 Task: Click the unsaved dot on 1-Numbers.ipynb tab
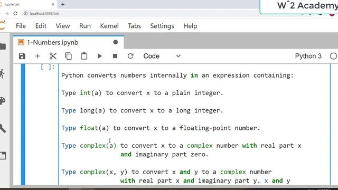116,42
